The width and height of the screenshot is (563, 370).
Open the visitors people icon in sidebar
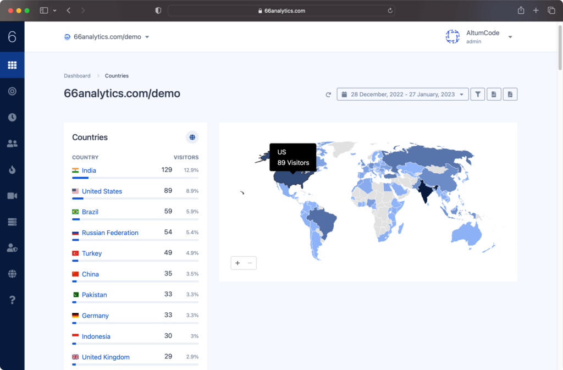point(12,143)
